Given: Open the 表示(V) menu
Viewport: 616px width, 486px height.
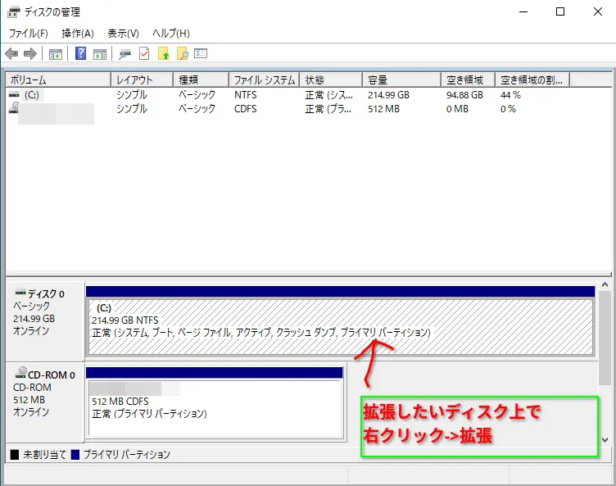Looking at the screenshot, I should pos(123,34).
